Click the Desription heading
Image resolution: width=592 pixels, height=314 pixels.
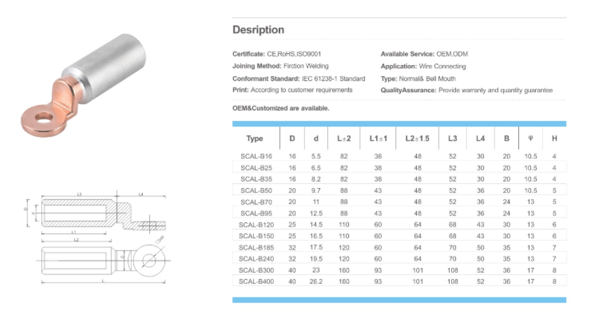[258, 30]
